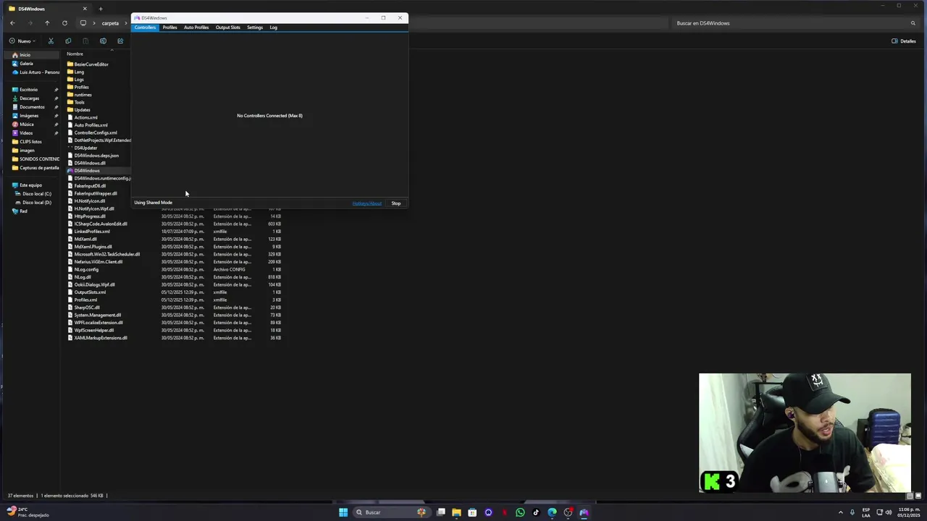Viewport: 927px width, 521px height.
Task: Switch to the Controllers tab in DS4Windows
Action: pos(145,27)
